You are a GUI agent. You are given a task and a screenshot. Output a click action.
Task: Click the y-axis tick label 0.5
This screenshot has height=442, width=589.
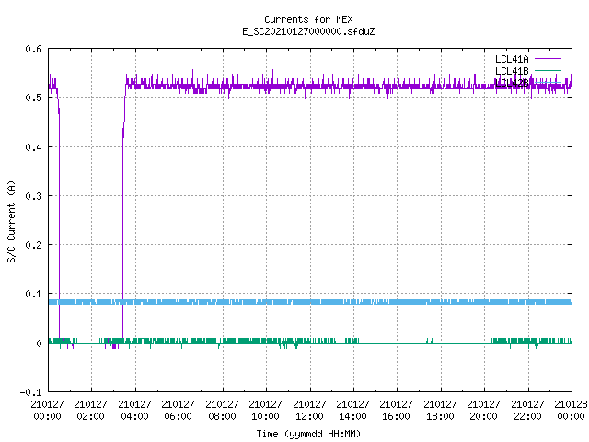pyautogui.click(x=33, y=98)
